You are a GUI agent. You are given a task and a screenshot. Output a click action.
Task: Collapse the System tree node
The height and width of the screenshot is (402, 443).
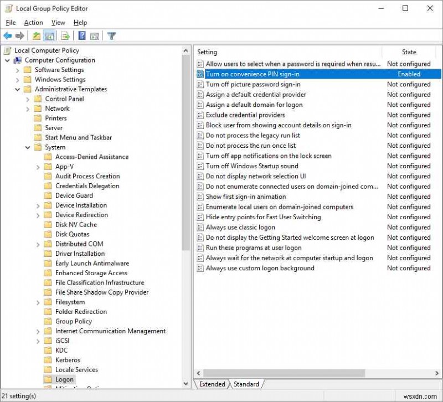coord(28,147)
